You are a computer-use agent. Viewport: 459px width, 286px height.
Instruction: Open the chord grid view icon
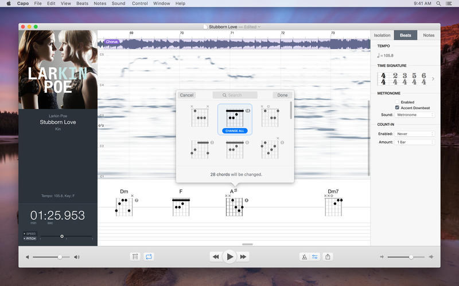[x=135, y=257]
